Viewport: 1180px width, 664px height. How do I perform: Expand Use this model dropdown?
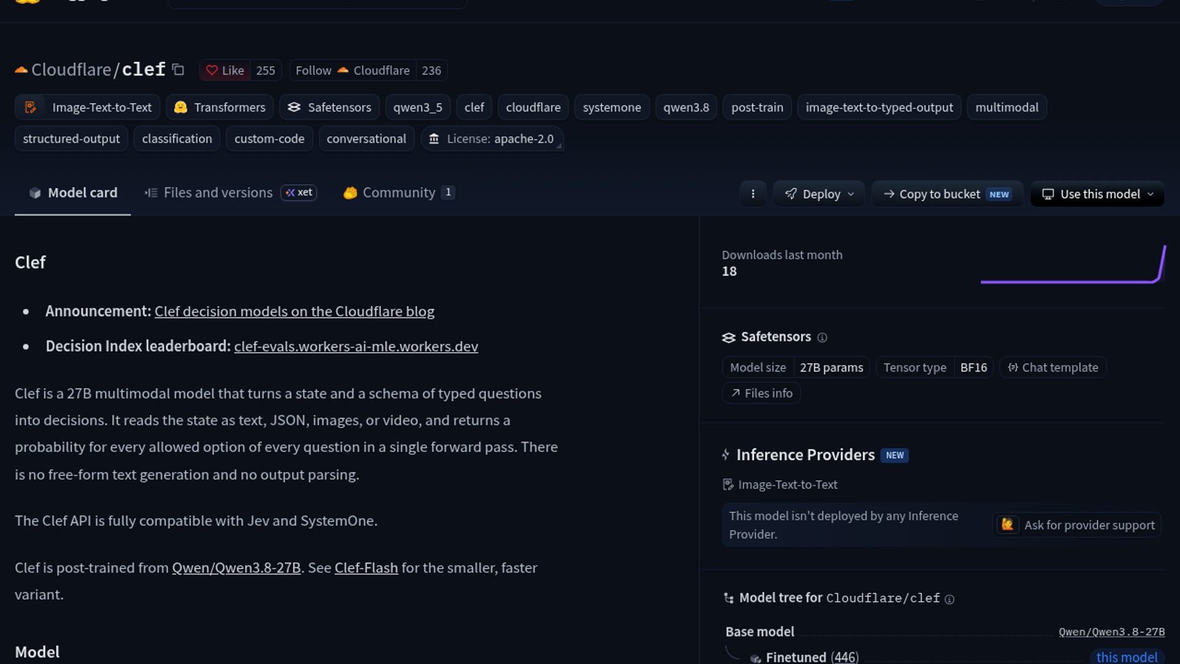click(x=1097, y=194)
